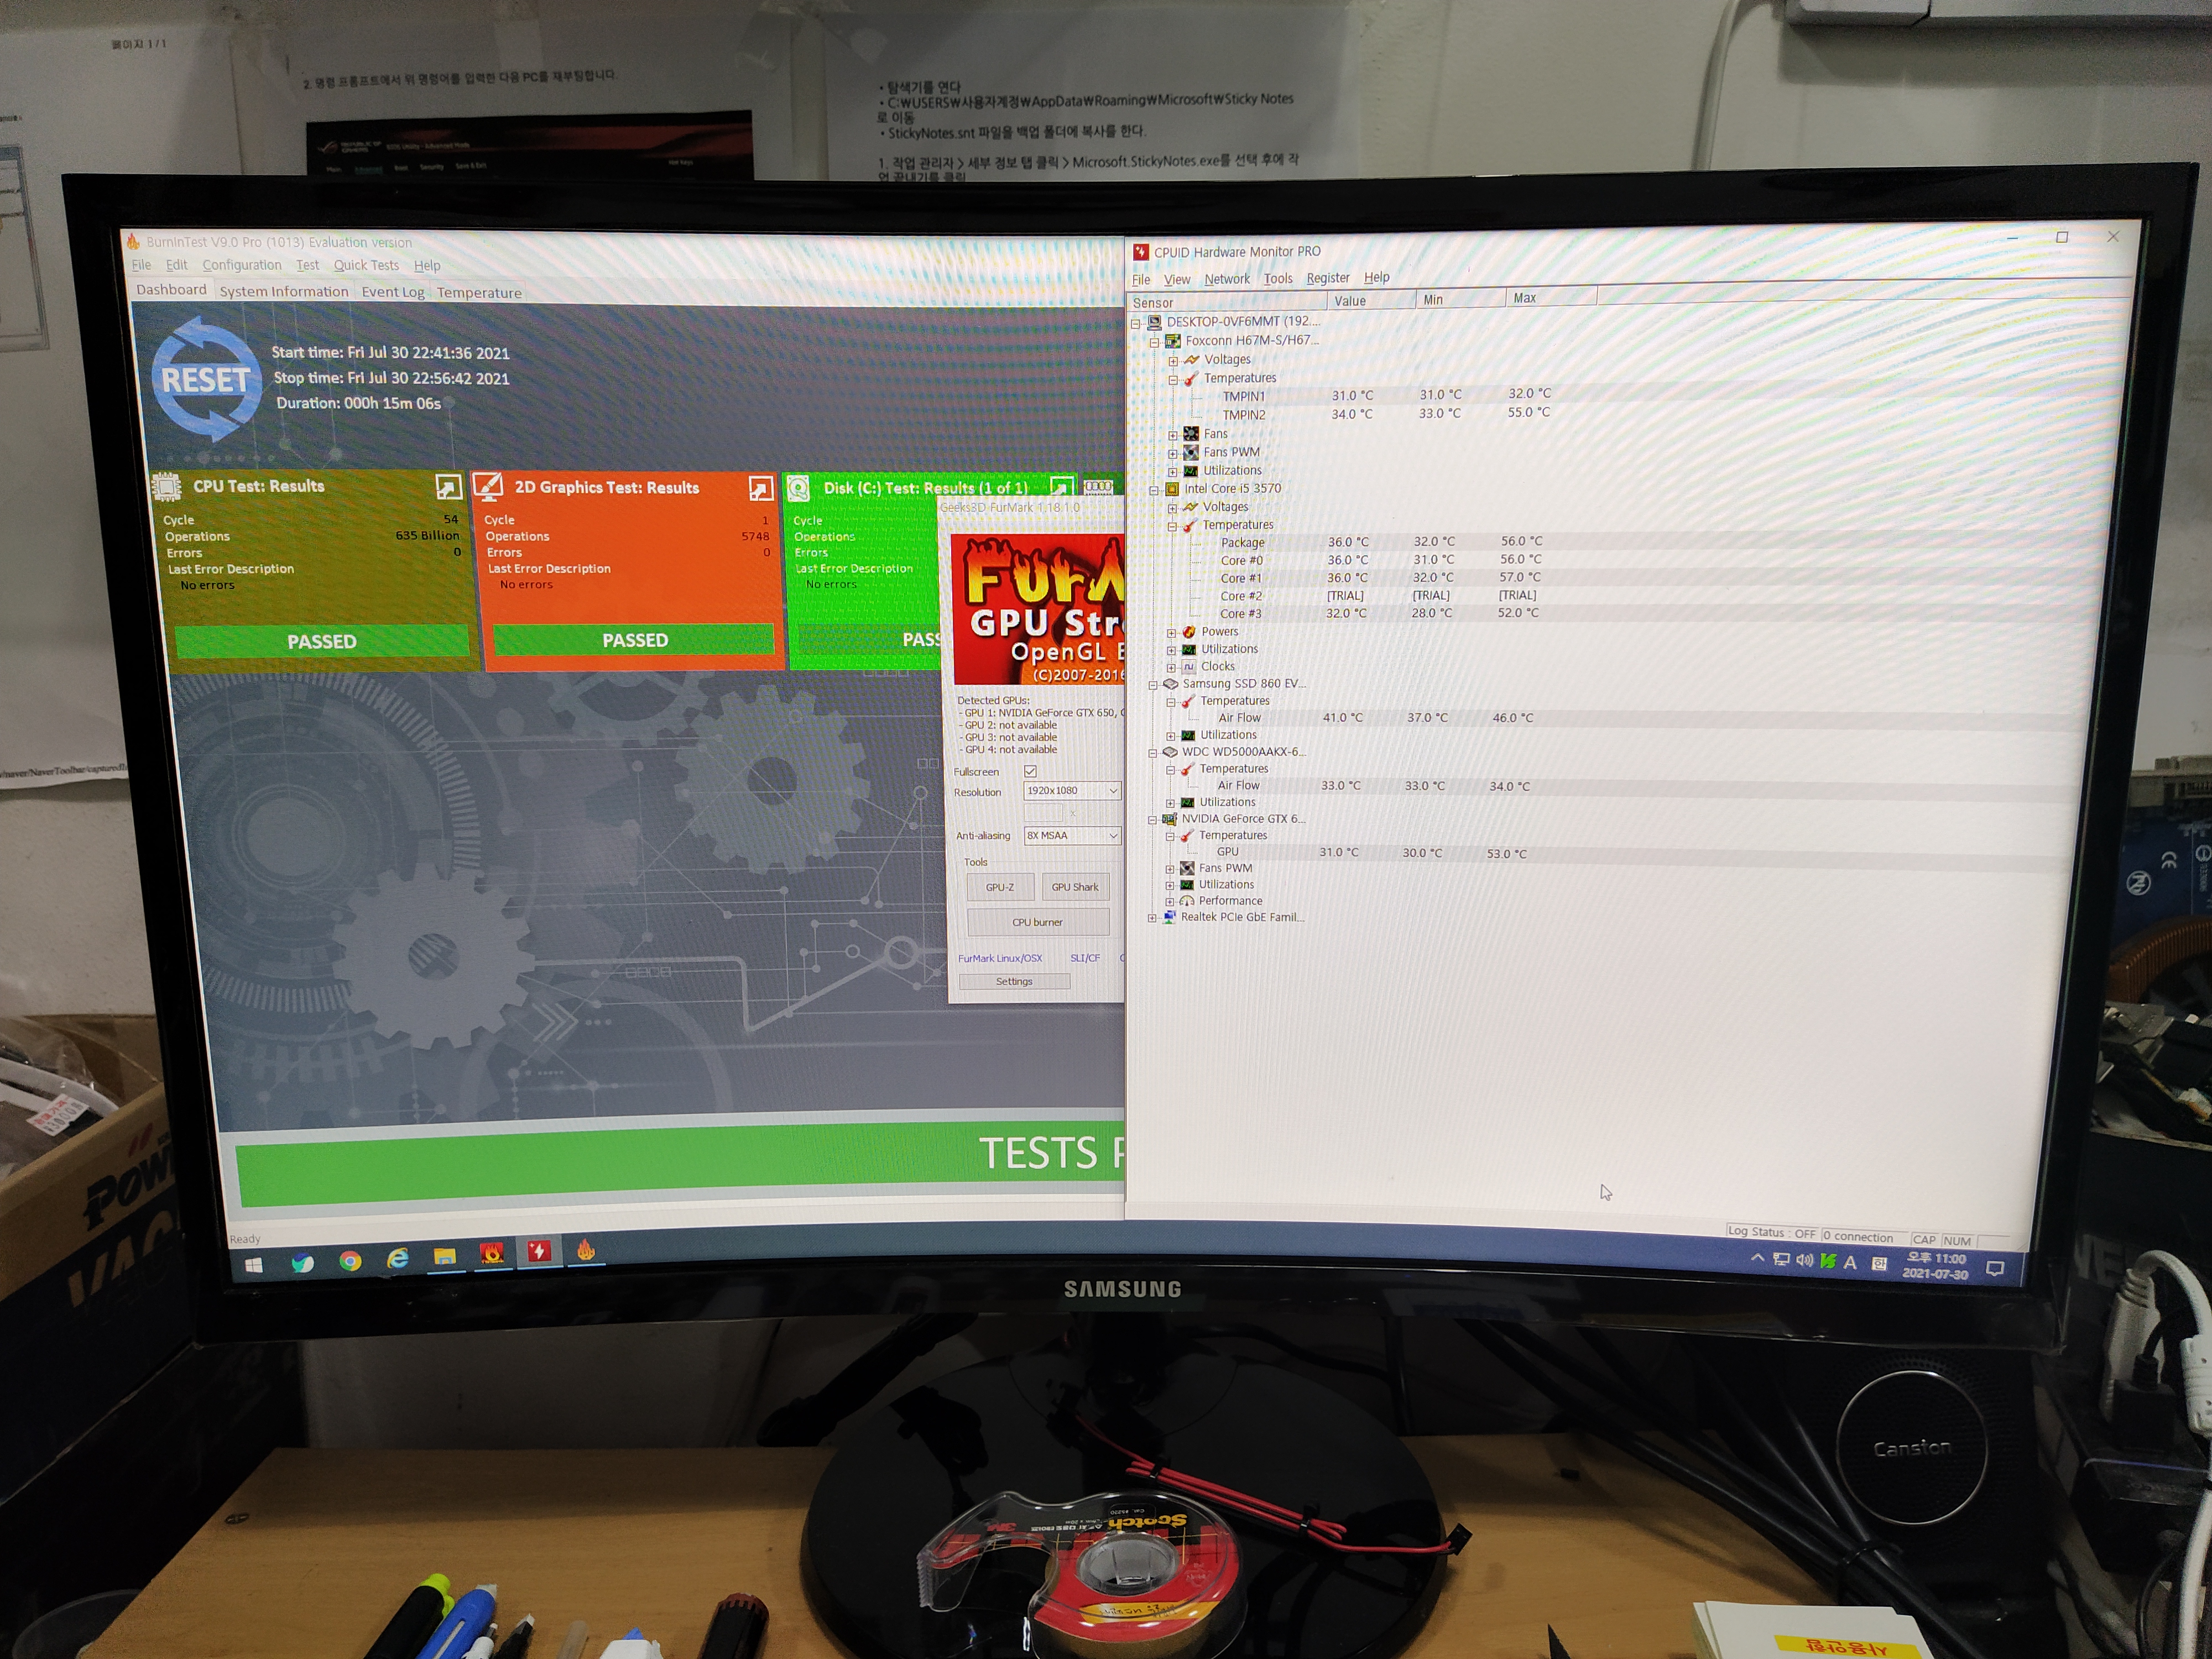Switch to Event Log tab
The height and width of the screenshot is (1659, 2212).
click(x=393, y=292)
